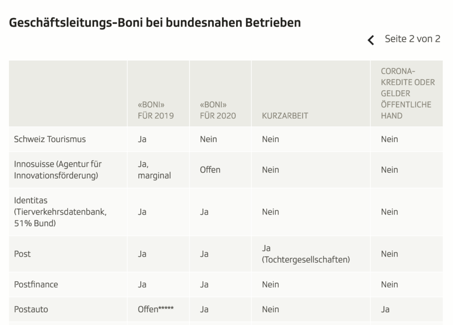Click "Ja" for Postauto Boni 2020
Image resolution: width=453 pixels, height=325 pixels.
tap(204, 309)
